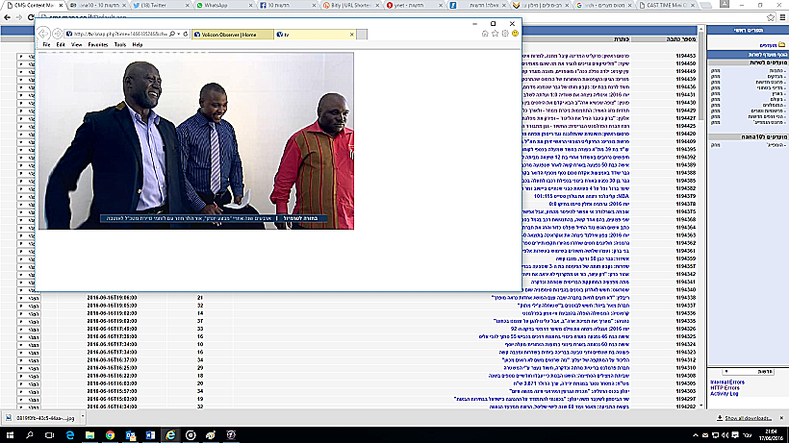Click the Internet Explorer back arrow button
789x443 pixels.
(x=43, y=34)
